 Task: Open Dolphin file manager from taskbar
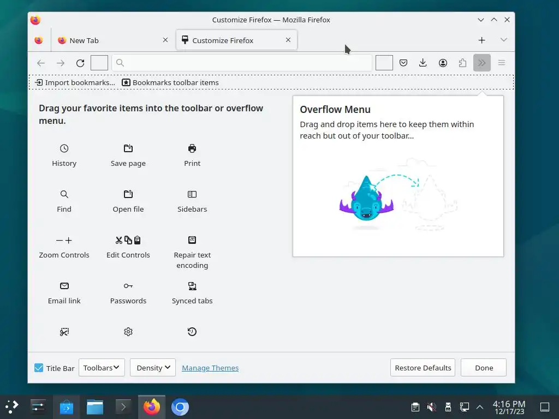[95, 407]
